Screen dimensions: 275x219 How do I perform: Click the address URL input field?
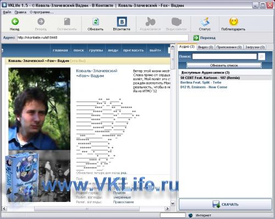click(103, 38)
